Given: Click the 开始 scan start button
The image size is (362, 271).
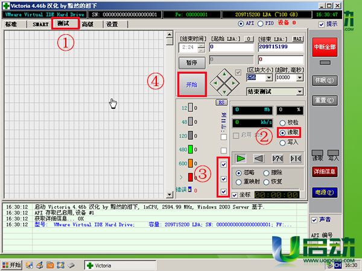Looking at the screenshot, I should click(192, 84).
